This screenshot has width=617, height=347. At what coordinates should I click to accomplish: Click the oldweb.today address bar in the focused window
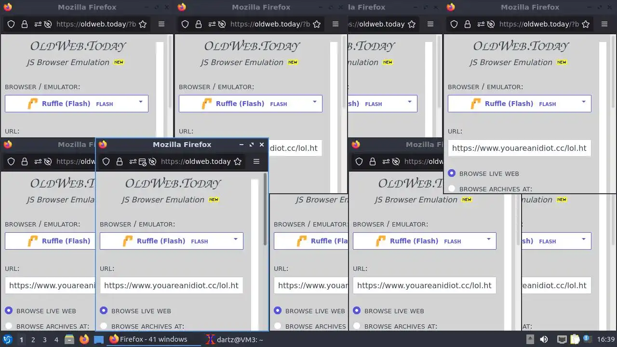pos(196,161)
